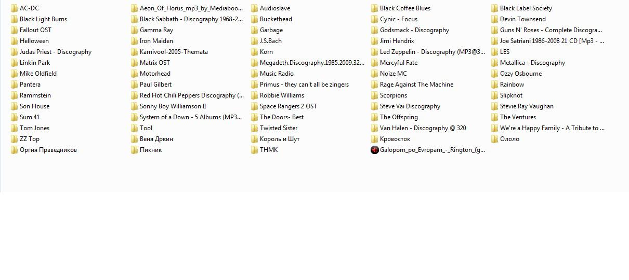629x280 pixels.
Task: Select the Galopom_po_Evropam audio file icon
Action: coord(374,150)
